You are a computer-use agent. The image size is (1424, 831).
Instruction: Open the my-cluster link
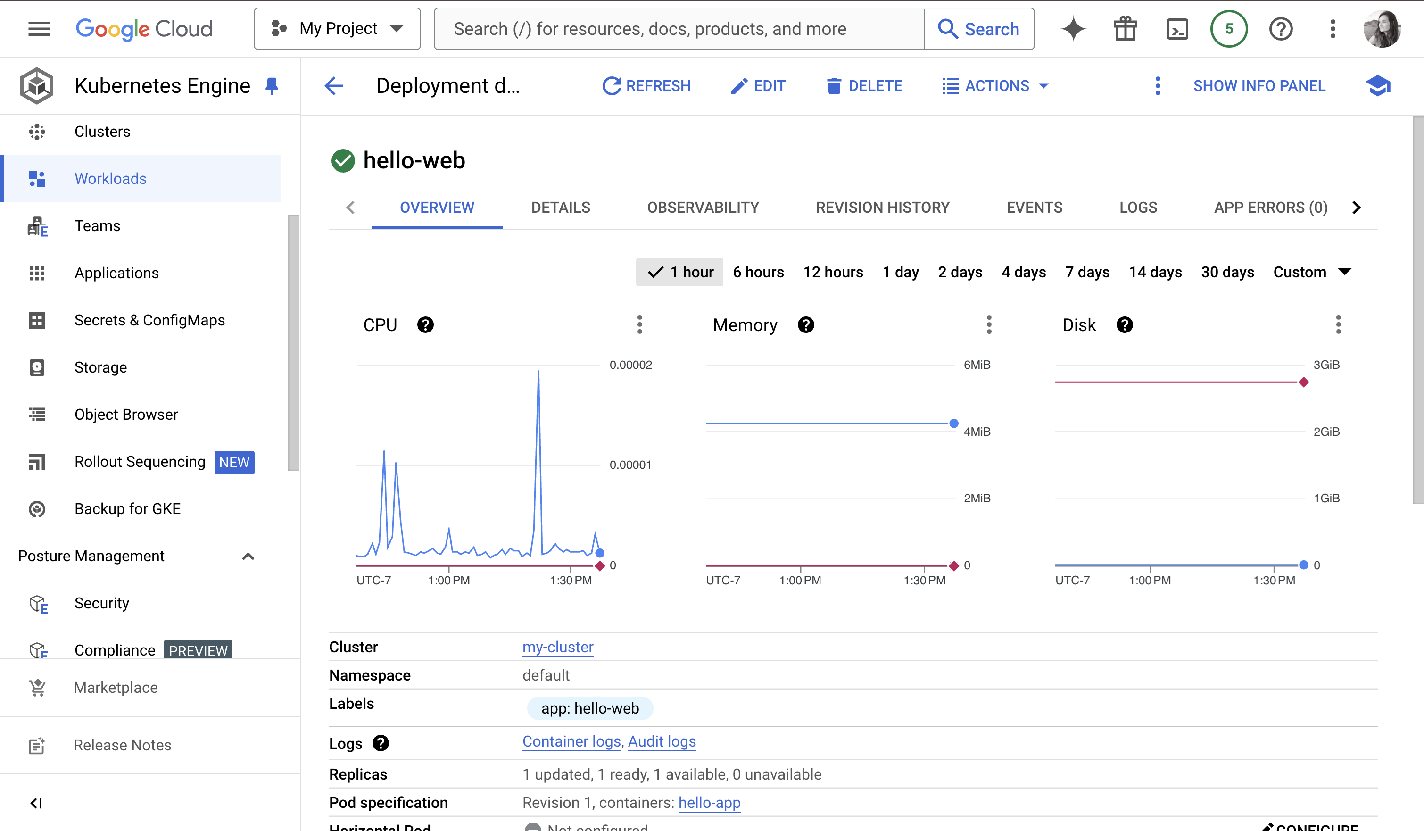(558, 647)
